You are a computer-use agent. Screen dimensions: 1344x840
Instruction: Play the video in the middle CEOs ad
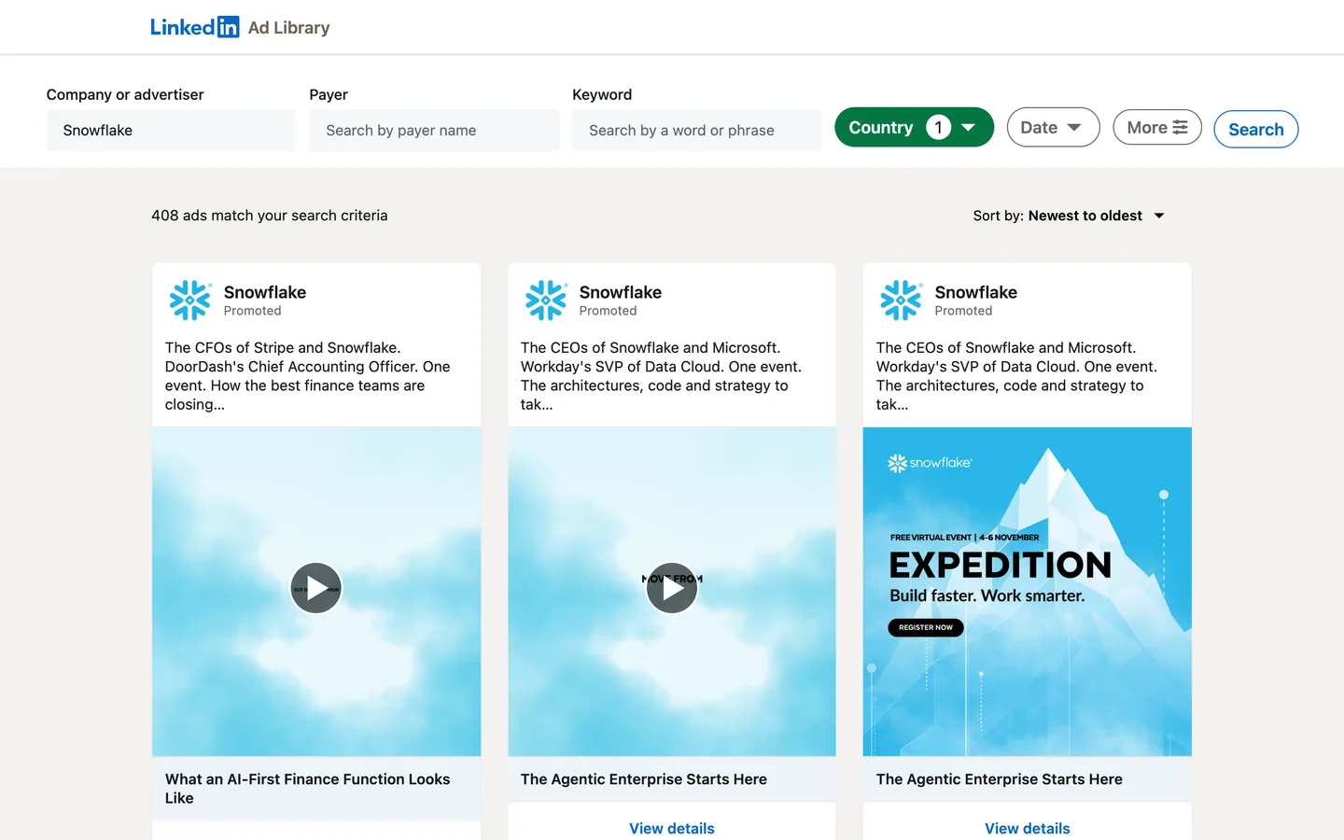[672, 588]
